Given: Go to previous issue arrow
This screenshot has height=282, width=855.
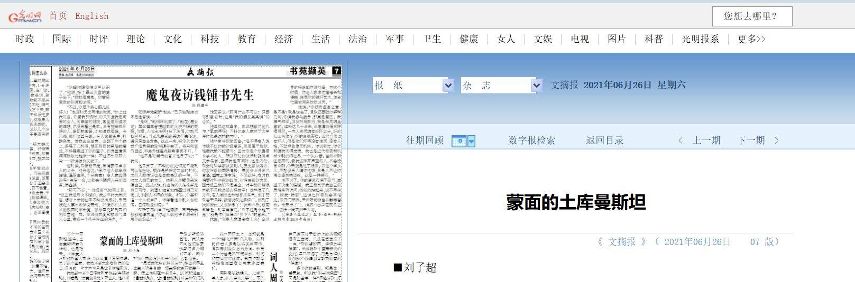Looking at the screenshot, I should [x=681, y=140].
